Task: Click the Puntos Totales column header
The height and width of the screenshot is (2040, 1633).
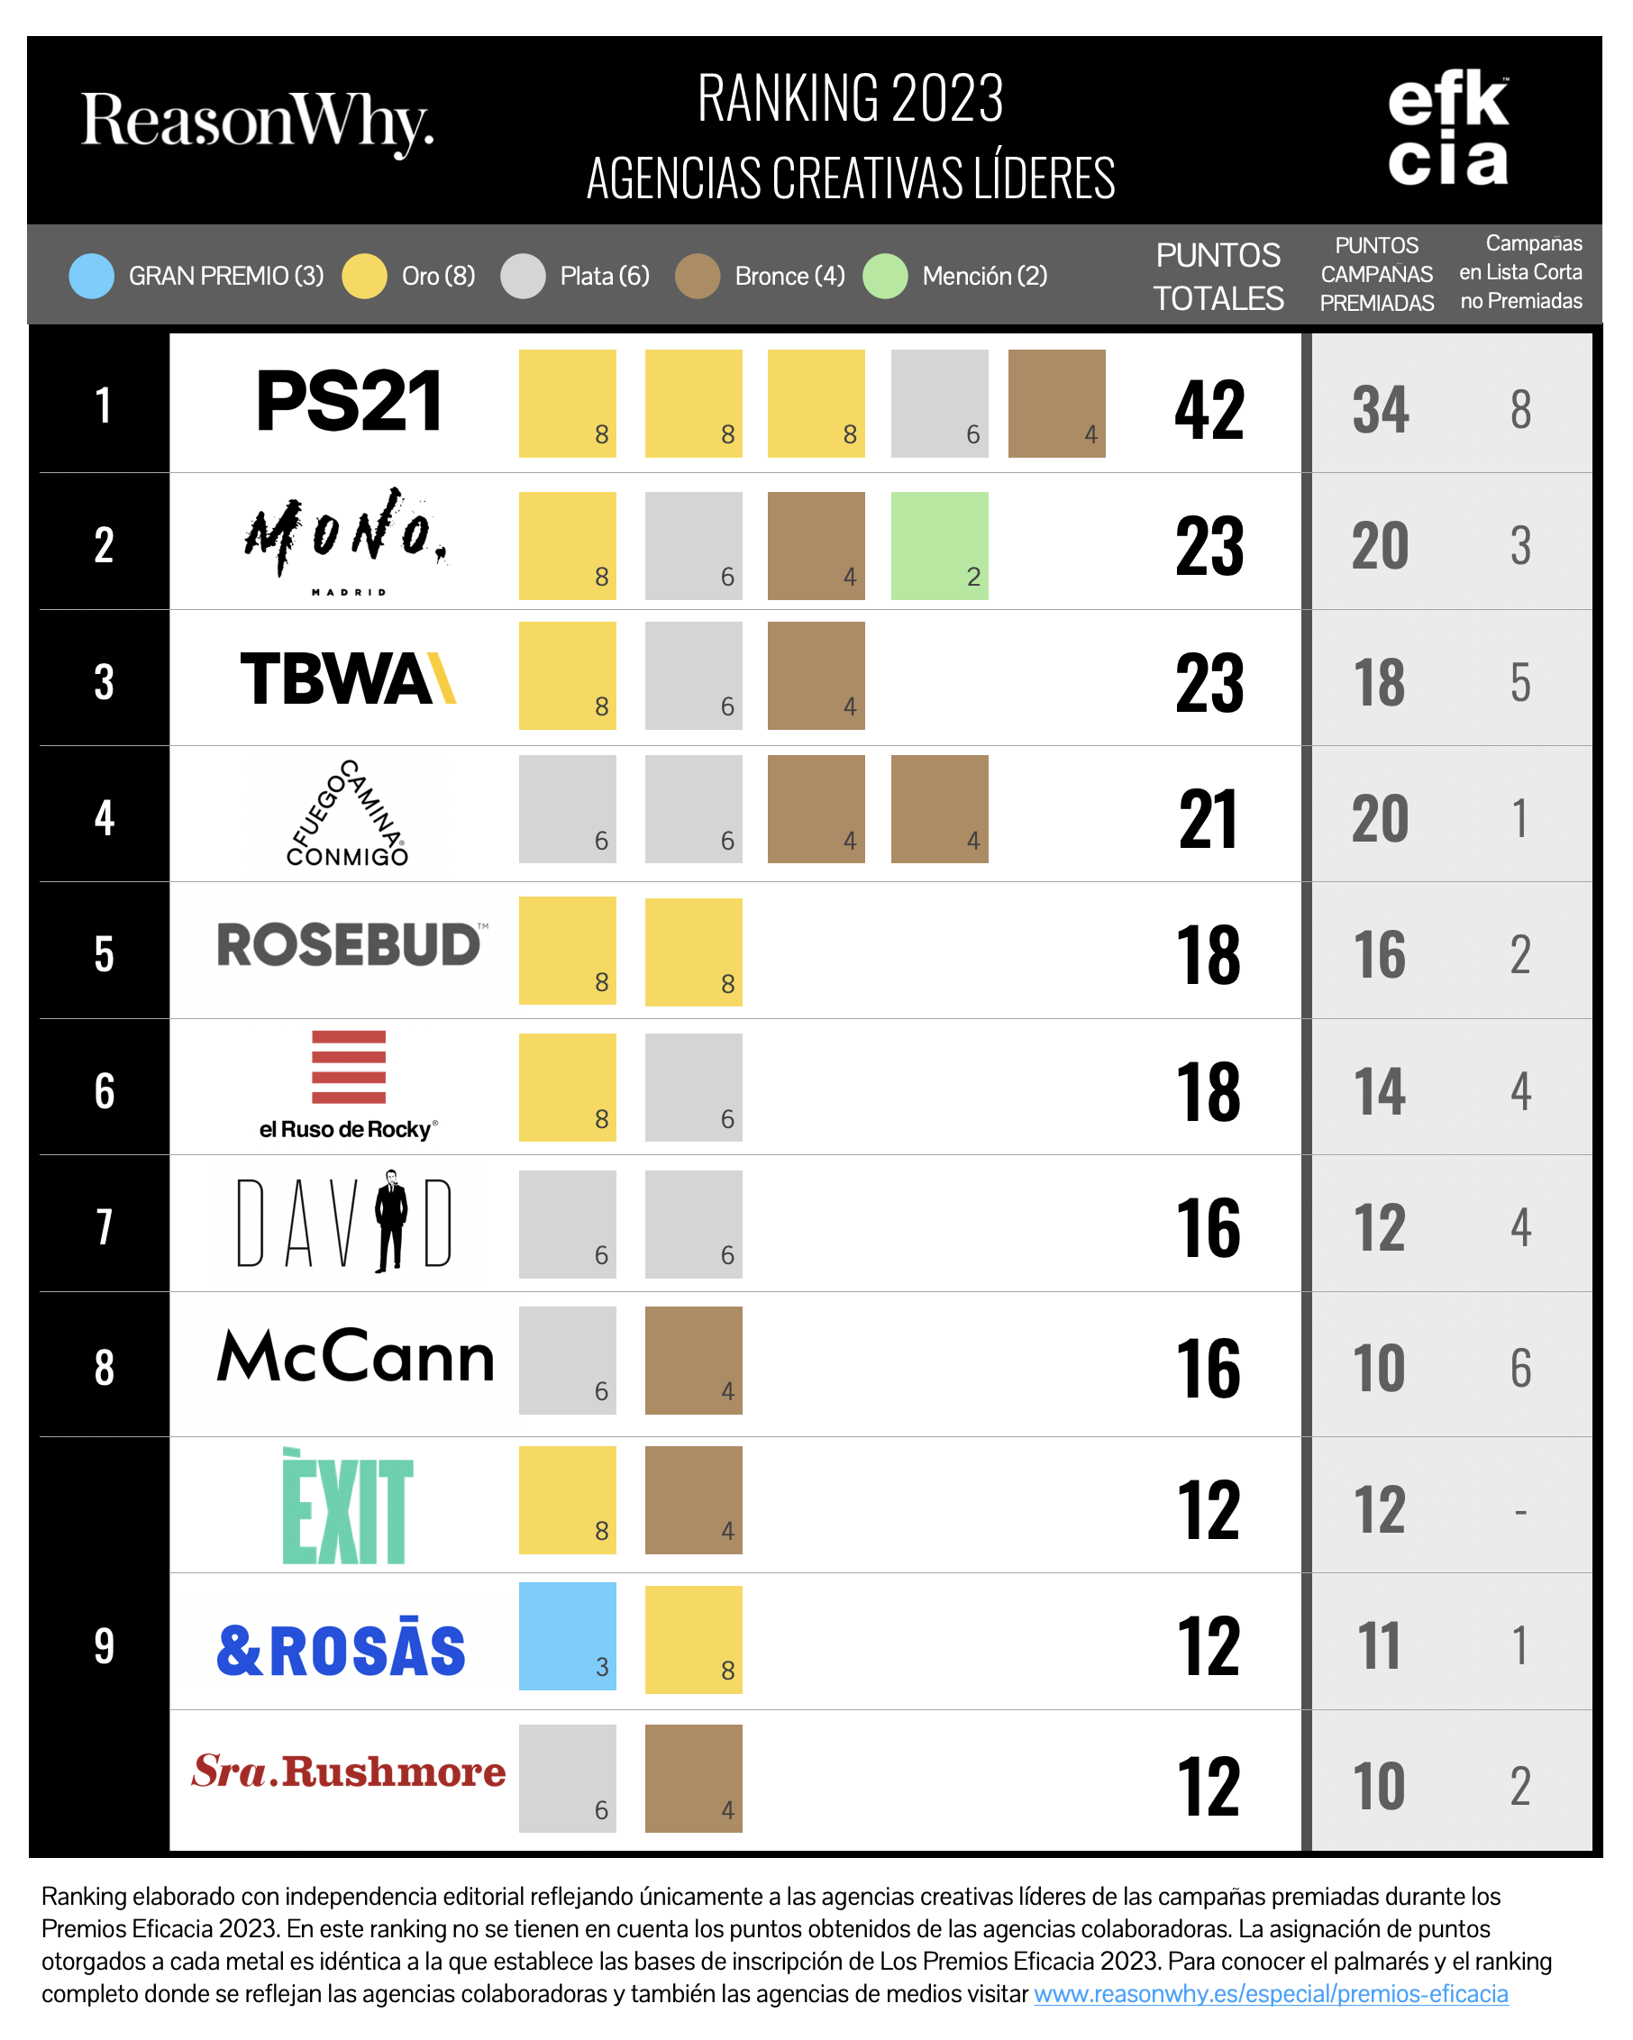Action: coord(1218,278)
